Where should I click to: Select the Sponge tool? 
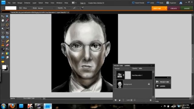3,62
